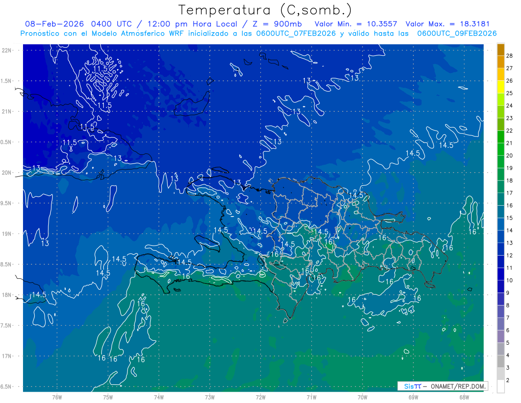Select valid-until time '0600UTC_09FEB2026'
This screenshot has height=403, width=521.
point(457,33)
